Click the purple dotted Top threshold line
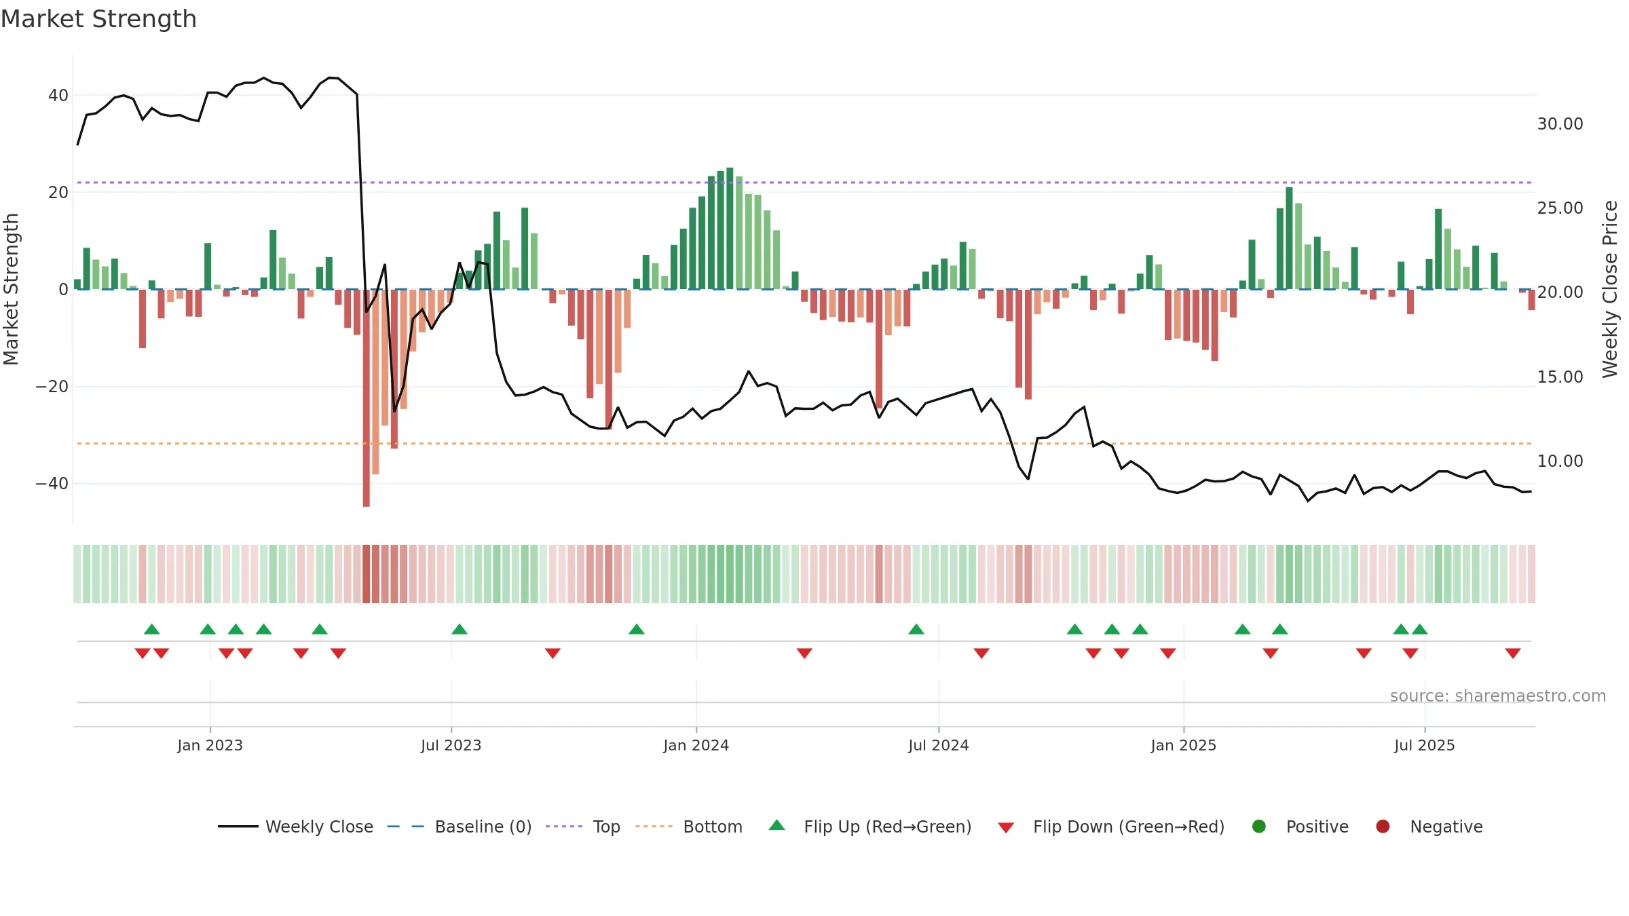This screenshot has height=916, width=1629. tap(804, 183)
